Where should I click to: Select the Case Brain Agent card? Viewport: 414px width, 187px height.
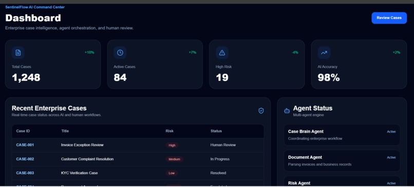point(342,135)
